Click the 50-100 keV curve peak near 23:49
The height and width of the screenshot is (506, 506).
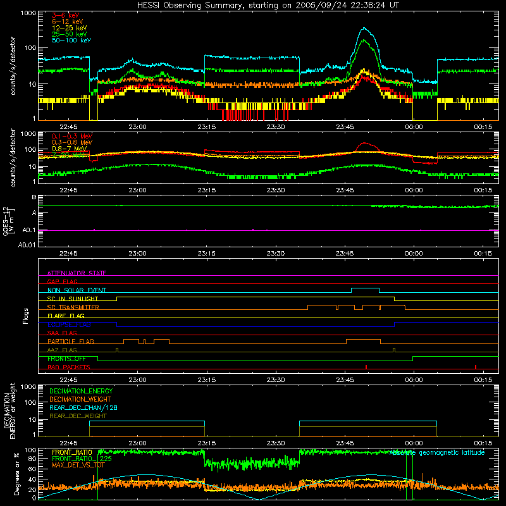[x=364, y=28]
